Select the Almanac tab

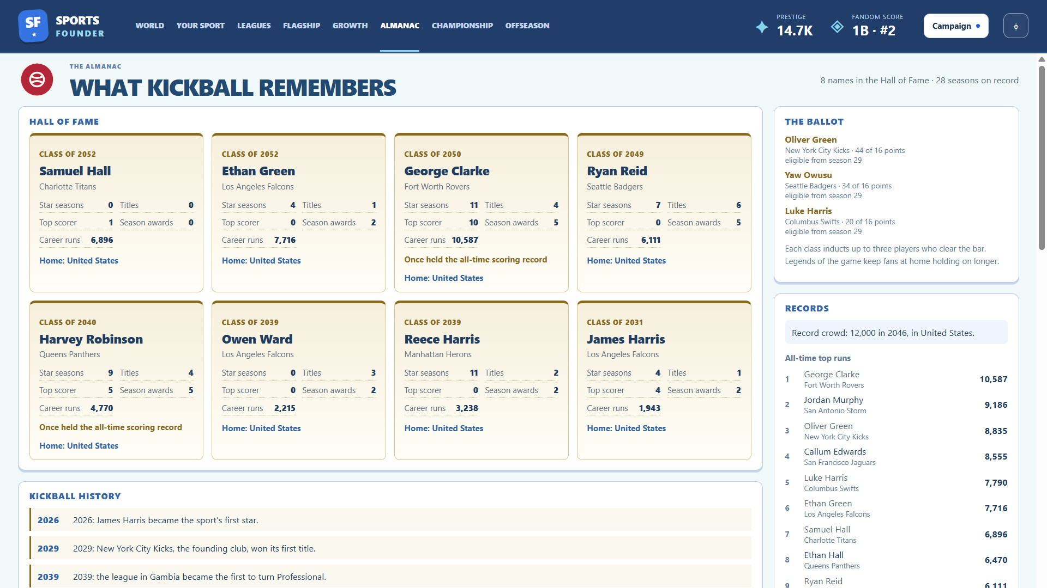[x=400, y=26]
